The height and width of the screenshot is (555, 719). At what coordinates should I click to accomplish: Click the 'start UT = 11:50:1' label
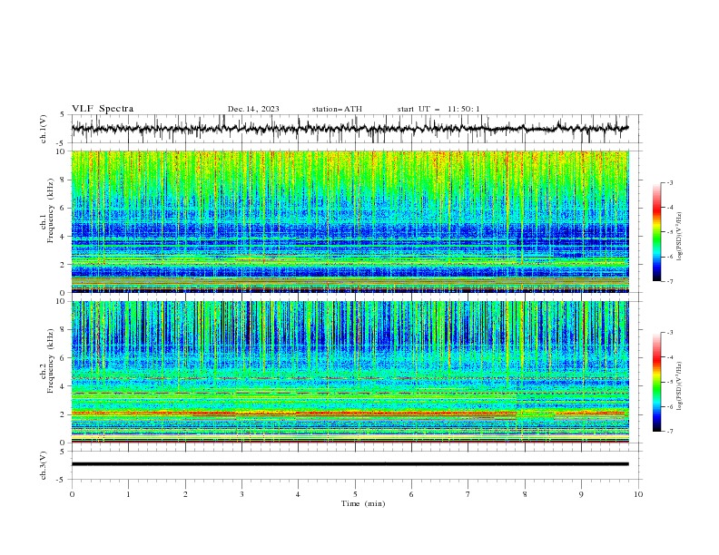[x=438, y=109]
